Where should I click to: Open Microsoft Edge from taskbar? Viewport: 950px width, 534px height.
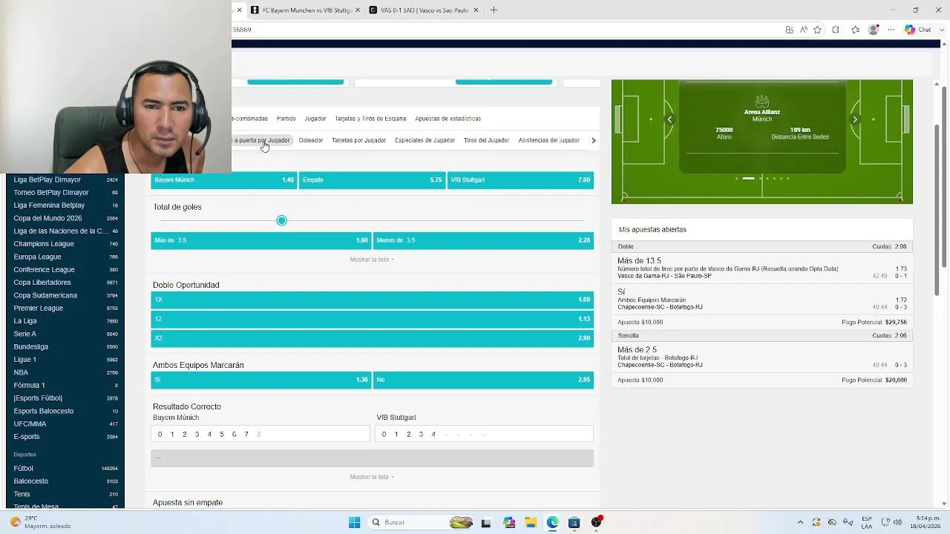click(x=552, y=522)
